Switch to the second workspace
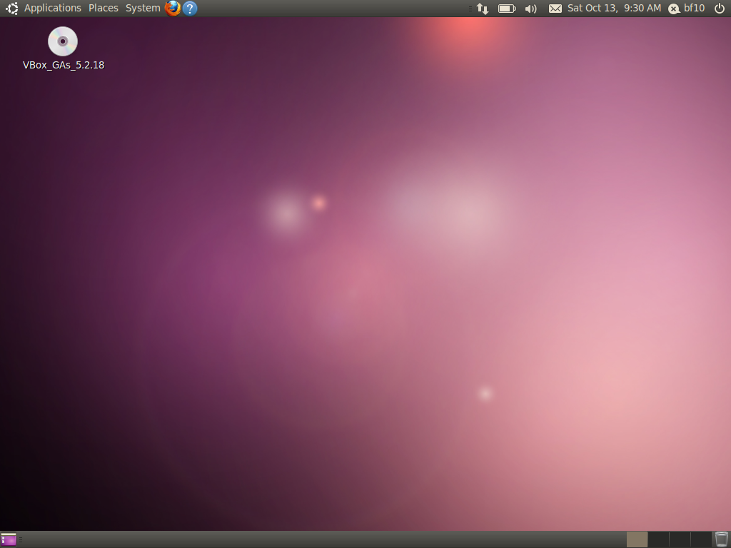Viewport: 731px width, 548px height. (x=658, y=539)
